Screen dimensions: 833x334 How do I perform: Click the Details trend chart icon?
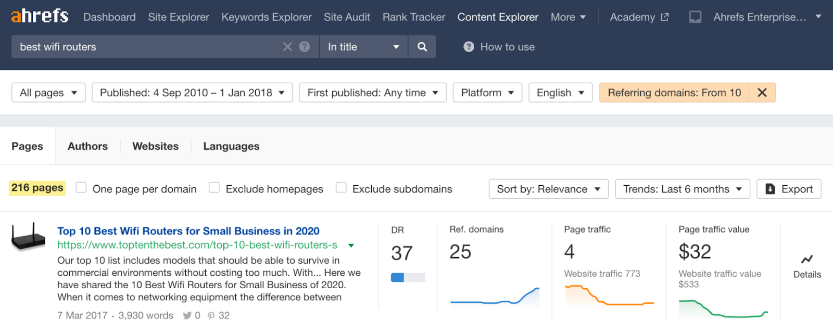point(807,260)
